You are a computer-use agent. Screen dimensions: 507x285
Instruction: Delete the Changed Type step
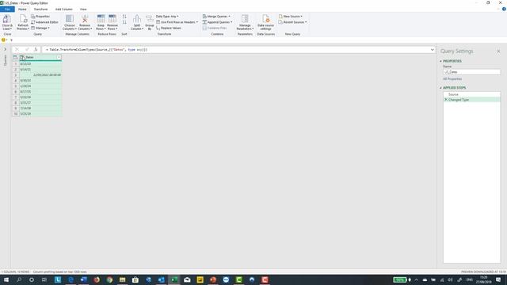click(x=446, y=100)
